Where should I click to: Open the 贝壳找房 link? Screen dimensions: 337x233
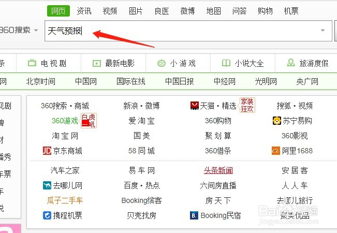[141, 215]
